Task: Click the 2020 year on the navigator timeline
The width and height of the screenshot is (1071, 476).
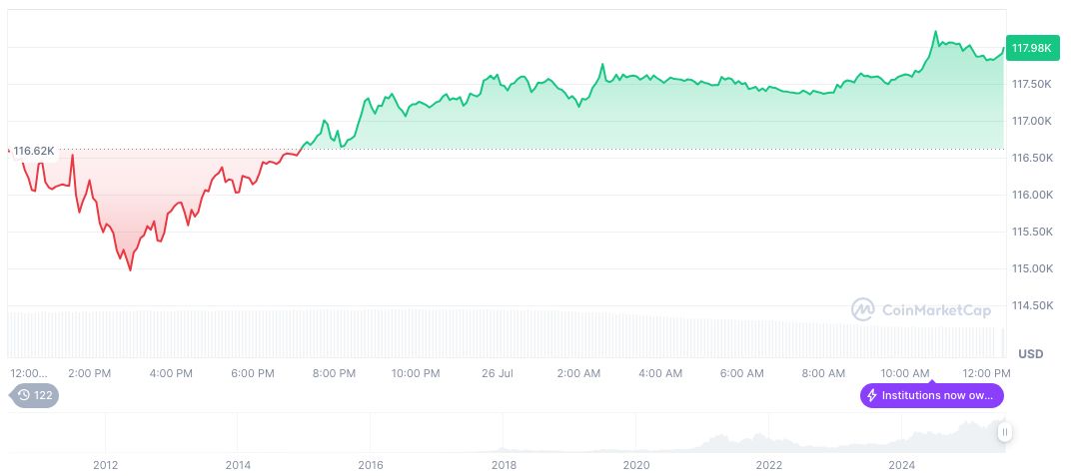Action: click(x=635, y=465)
